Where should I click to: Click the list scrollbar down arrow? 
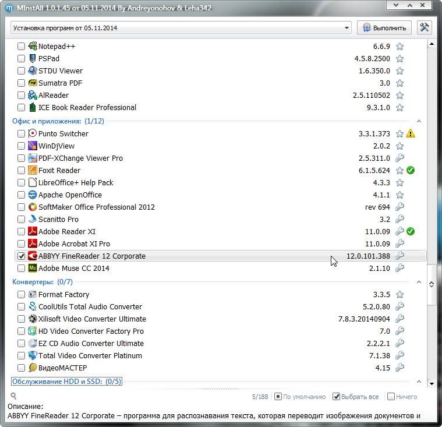pos(432,383)
